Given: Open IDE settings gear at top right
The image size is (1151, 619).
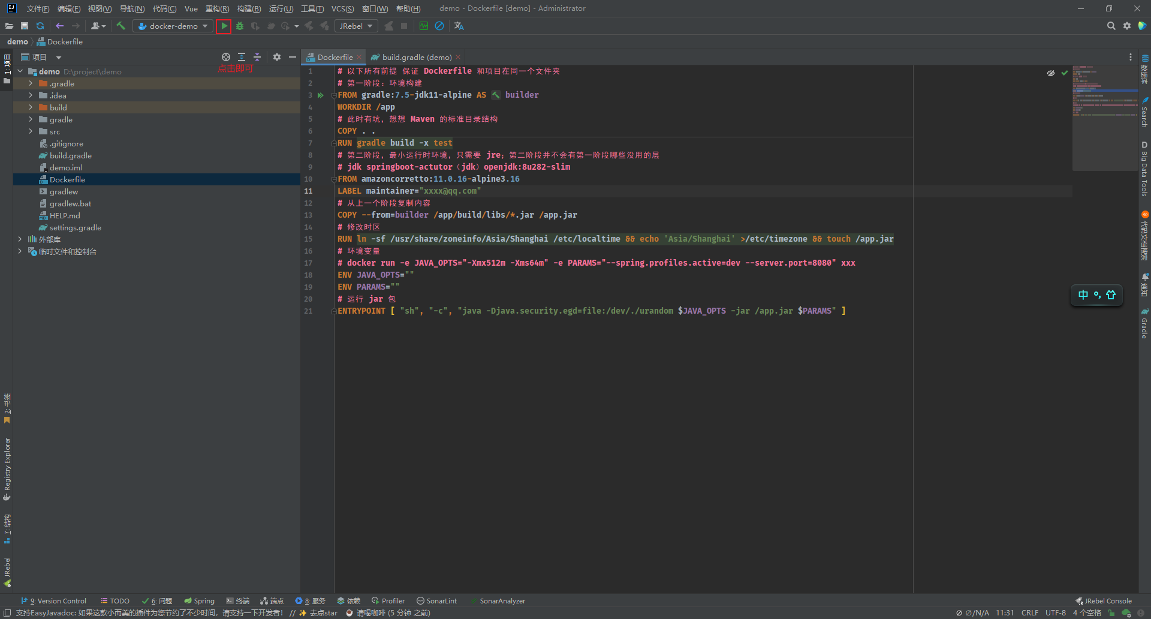Looking at the screenshot, I should click(x=1127, y=26).
